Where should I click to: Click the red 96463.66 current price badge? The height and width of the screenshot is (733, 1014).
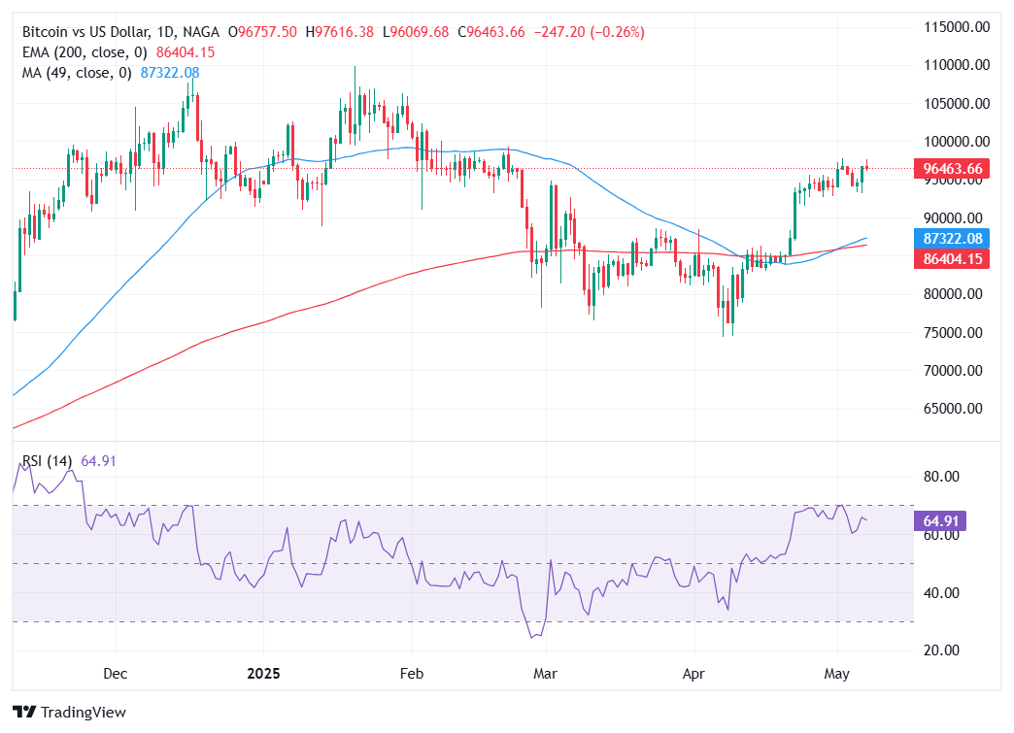pyautogui.click(x=950, y=168)
